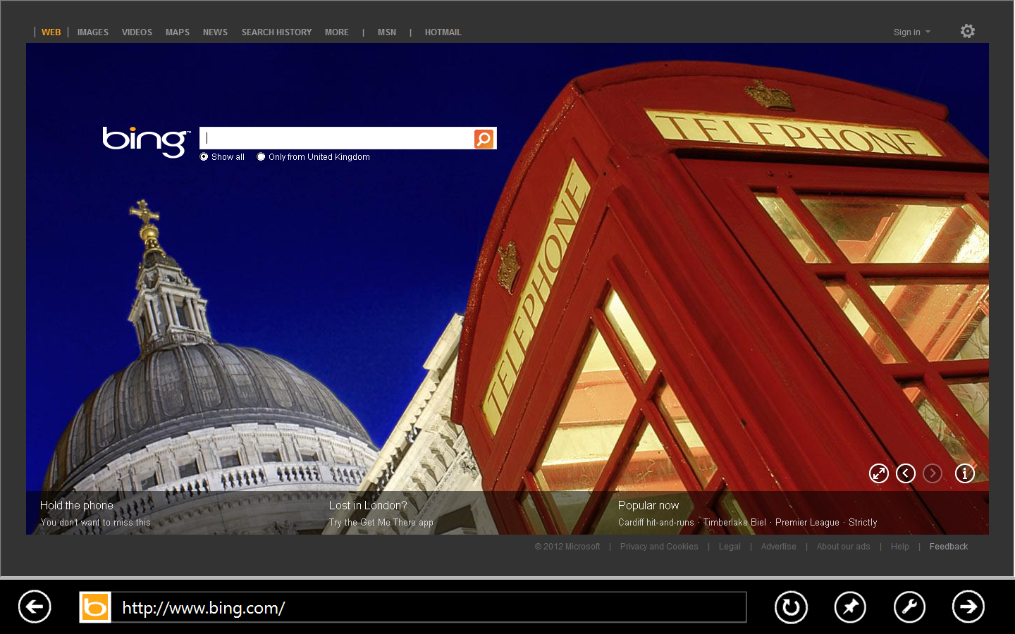Click the orange search magnifier button
The height and width of the screenshot is (634, 1015).
click(484, 139)
